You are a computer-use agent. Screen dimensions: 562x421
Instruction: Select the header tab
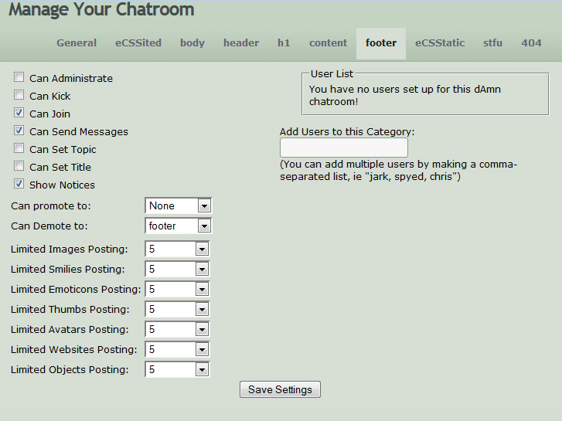[x=241, y=43]
